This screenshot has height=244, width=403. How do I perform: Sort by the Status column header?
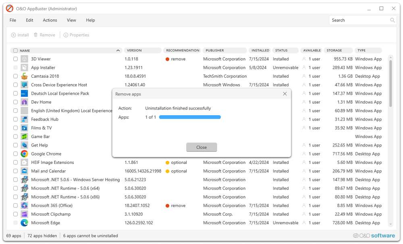[x=286, y=50]
